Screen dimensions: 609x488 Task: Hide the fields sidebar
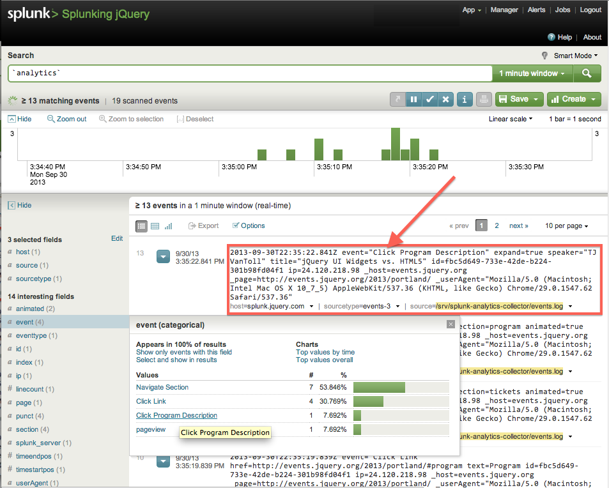[x=19, y=205]
